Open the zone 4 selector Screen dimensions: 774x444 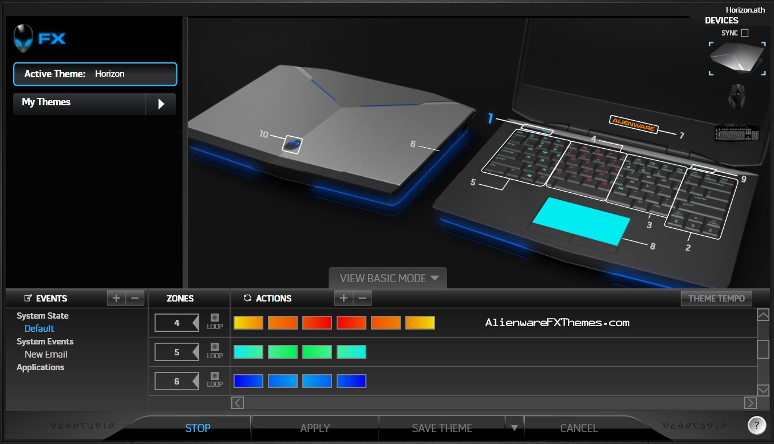177,323
